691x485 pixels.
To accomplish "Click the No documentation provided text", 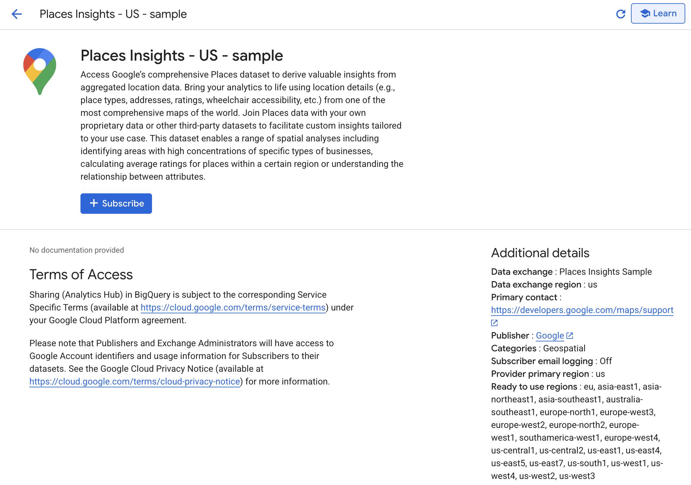I will [x=77, y=250].
